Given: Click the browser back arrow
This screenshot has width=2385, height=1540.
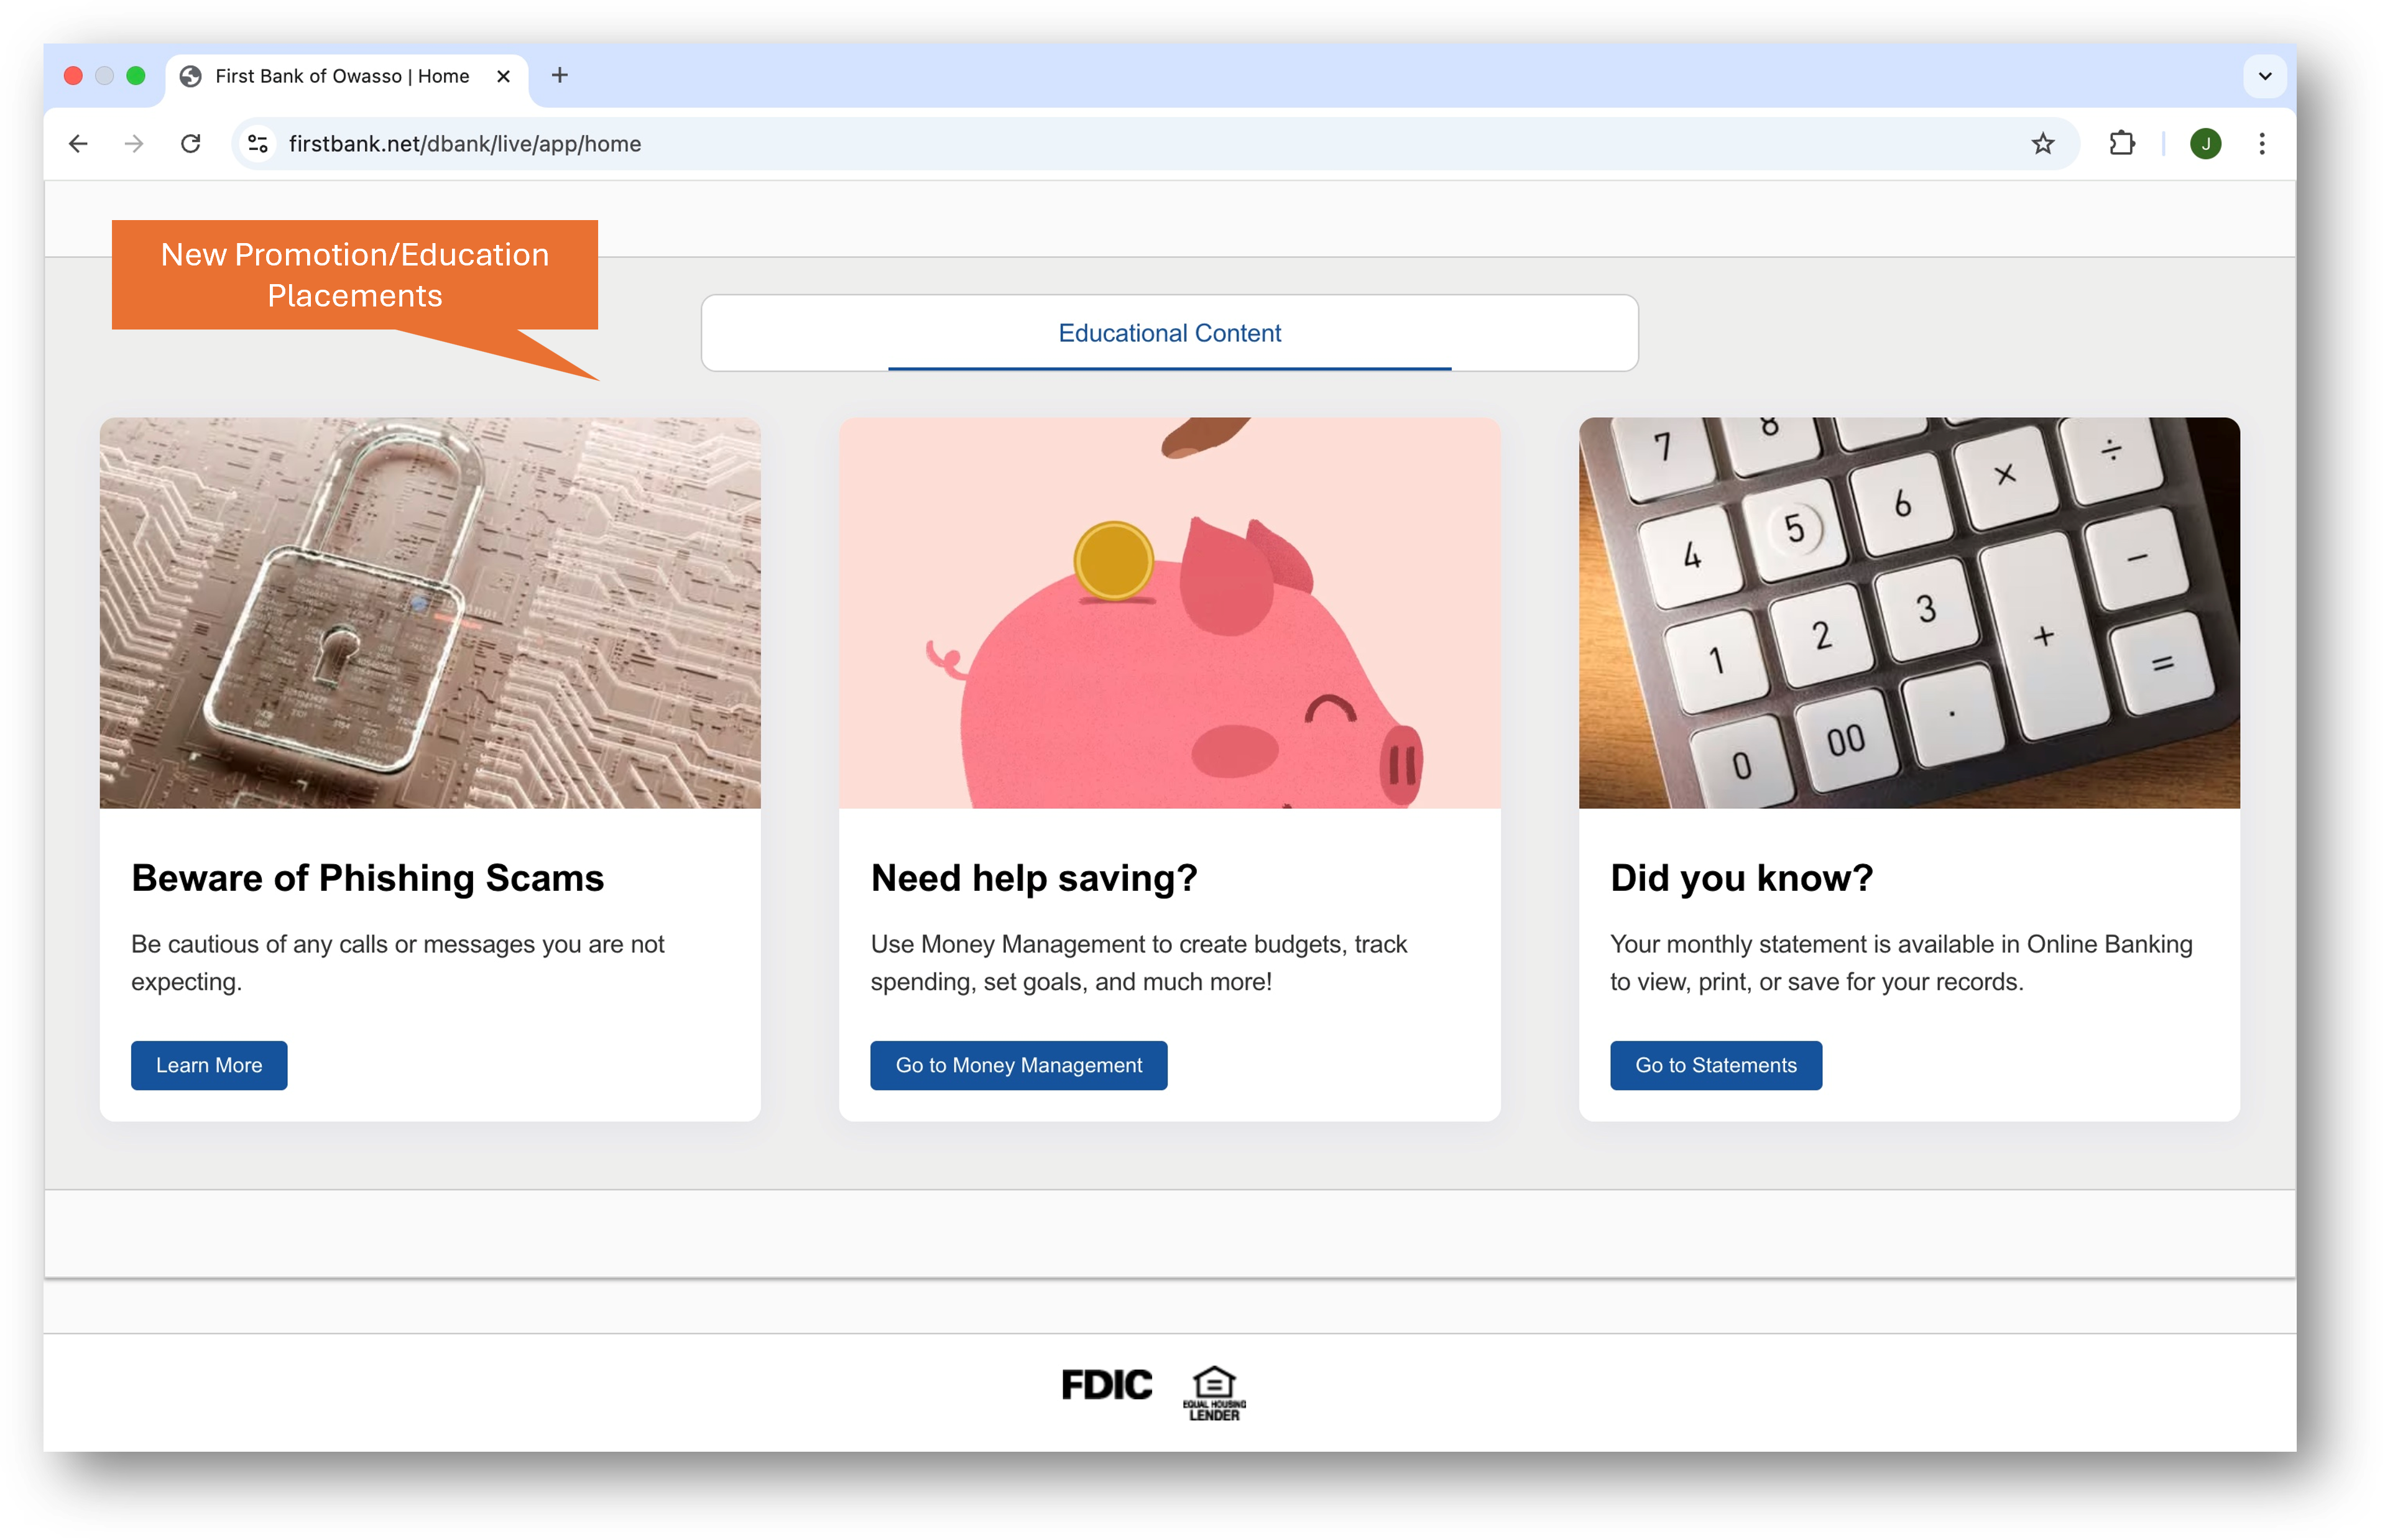Looking at the screenshot, I should [78, 144].
